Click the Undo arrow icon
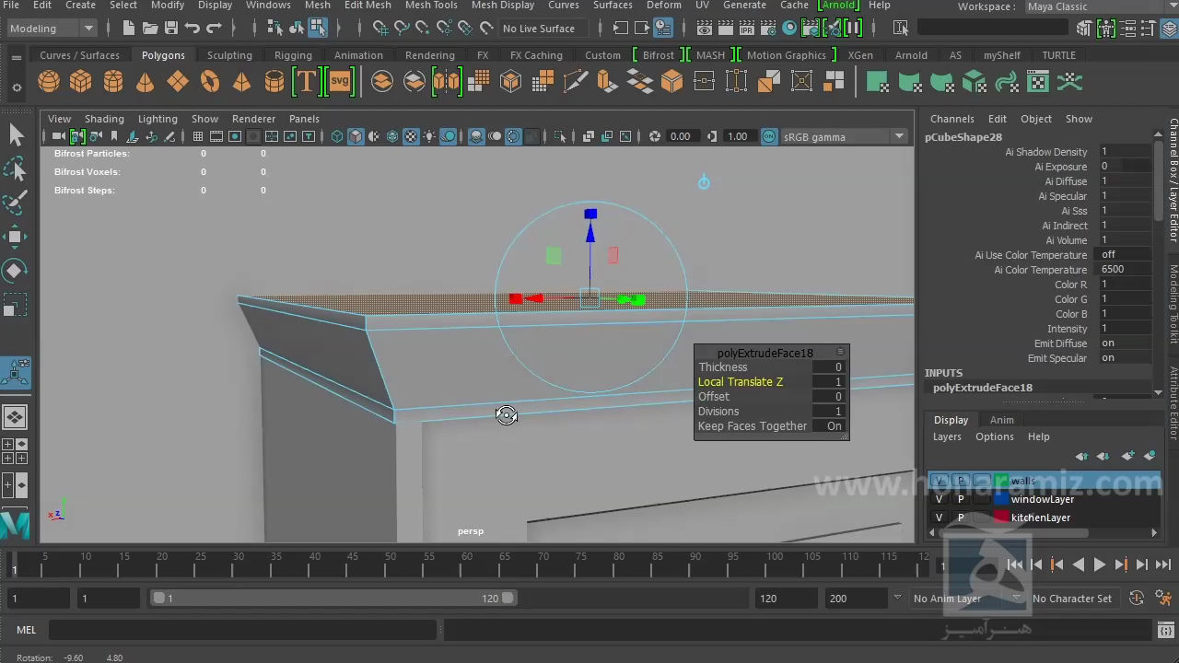The width and height of the screenshot is (1179, 663). (193, 29)
